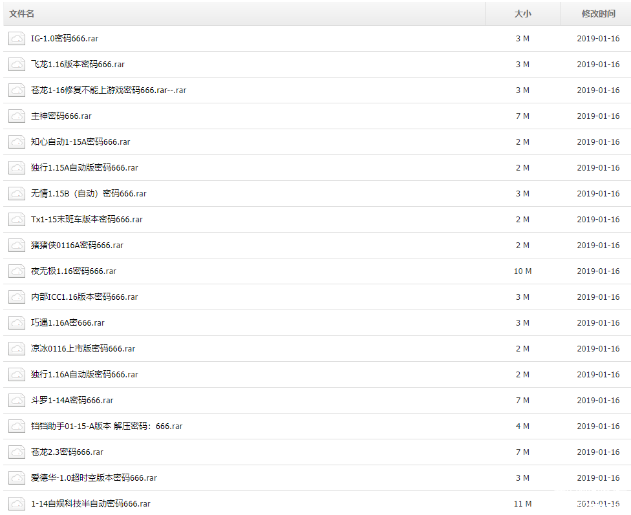631x515 pixels.
Task: Click cloud icon beside 猪猪侠0116A密码666.rar
Action: (17, 245)
